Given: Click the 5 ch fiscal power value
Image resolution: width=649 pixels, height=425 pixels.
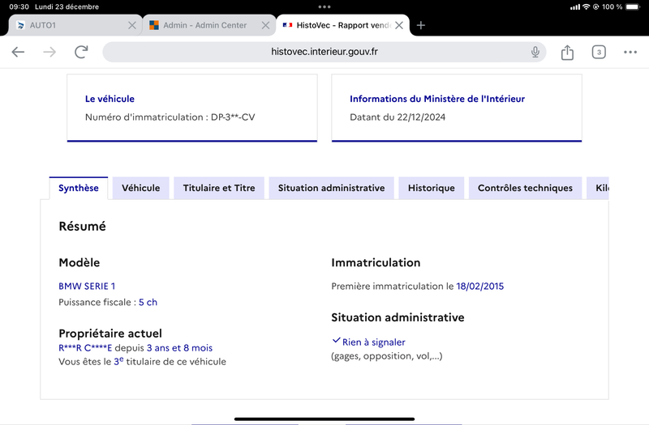Looking at the screenshot, I should [x=148, y=302].
